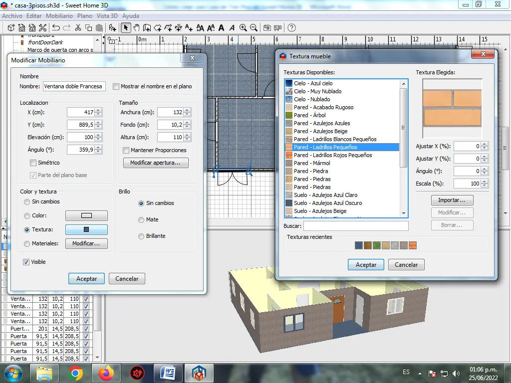Image resolution: width=511 pixels, height=383 pixels.
Task: Open the Plano menu
Action: (85, 16)
